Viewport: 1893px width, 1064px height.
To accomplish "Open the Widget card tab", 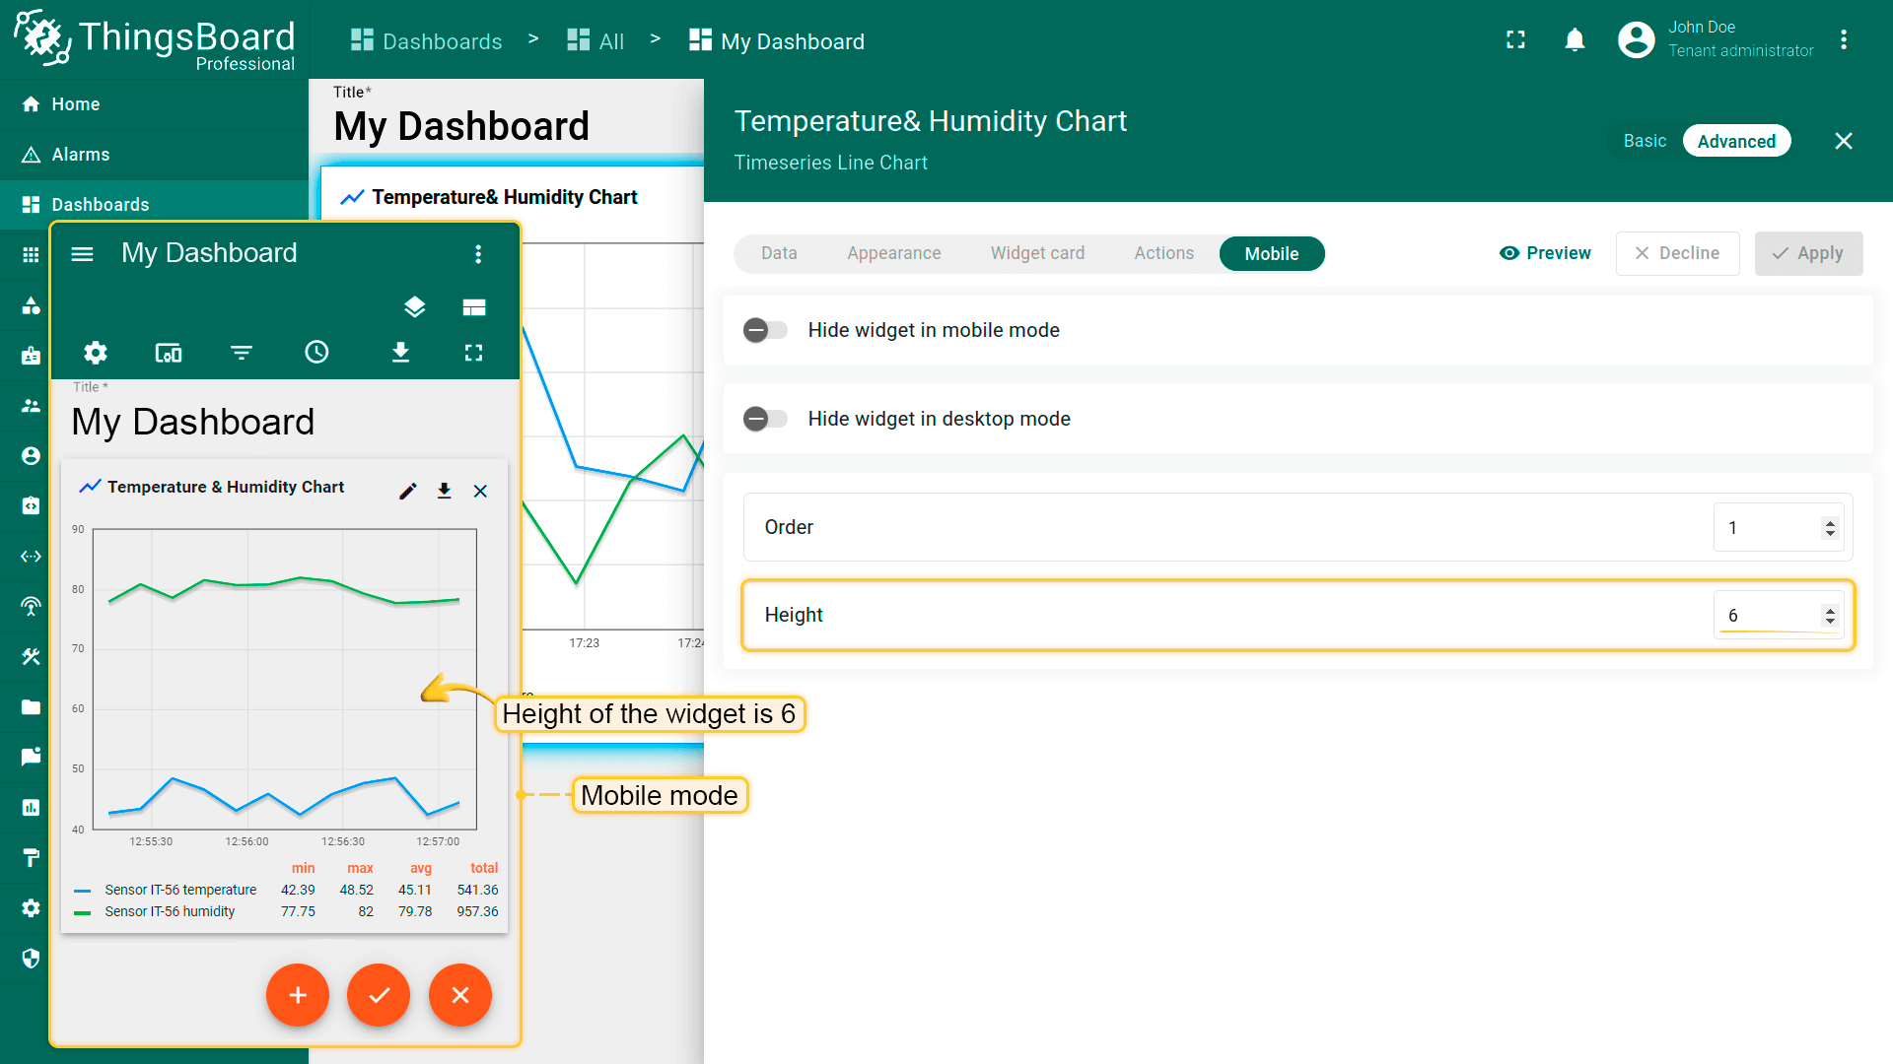I will point(1037,253).
